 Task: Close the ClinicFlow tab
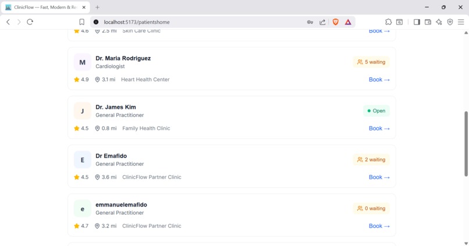click(84, 7)
